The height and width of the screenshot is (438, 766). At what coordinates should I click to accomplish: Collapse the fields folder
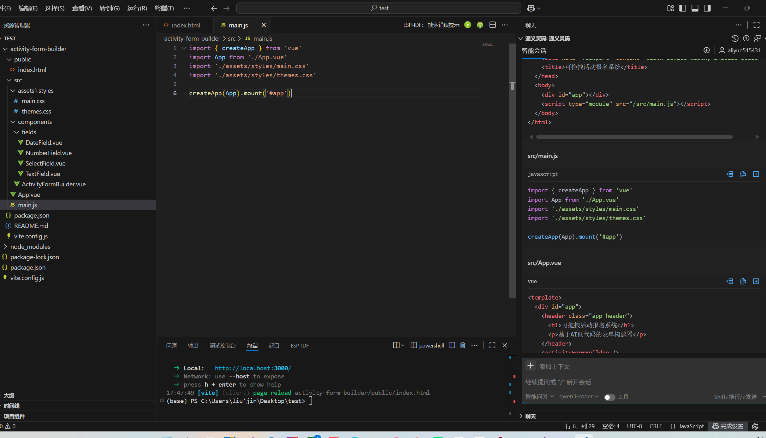click(17, 132)
